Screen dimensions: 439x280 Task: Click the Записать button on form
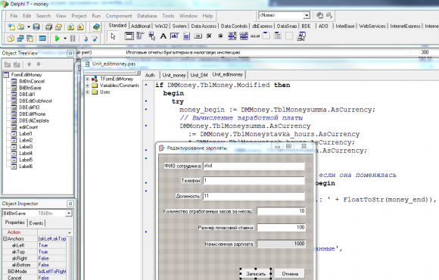[256, 273]
